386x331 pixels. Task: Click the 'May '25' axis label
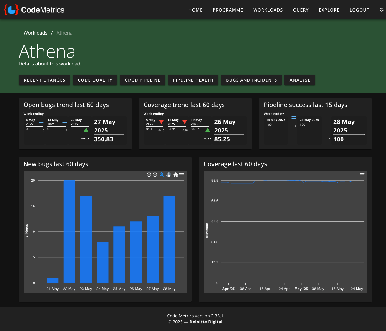(x=301, y=289)
